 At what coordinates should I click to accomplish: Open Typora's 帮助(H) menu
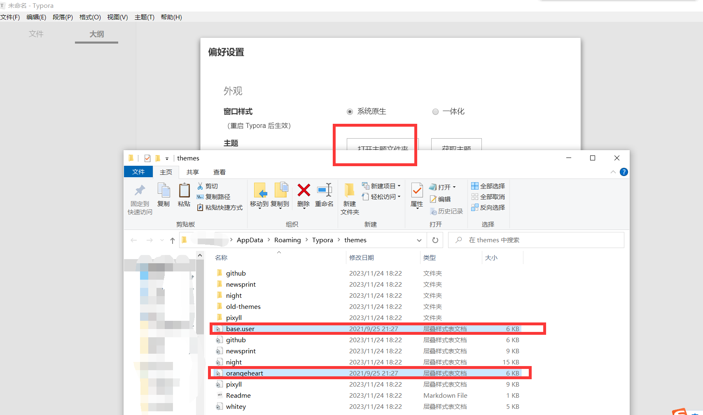171,17
